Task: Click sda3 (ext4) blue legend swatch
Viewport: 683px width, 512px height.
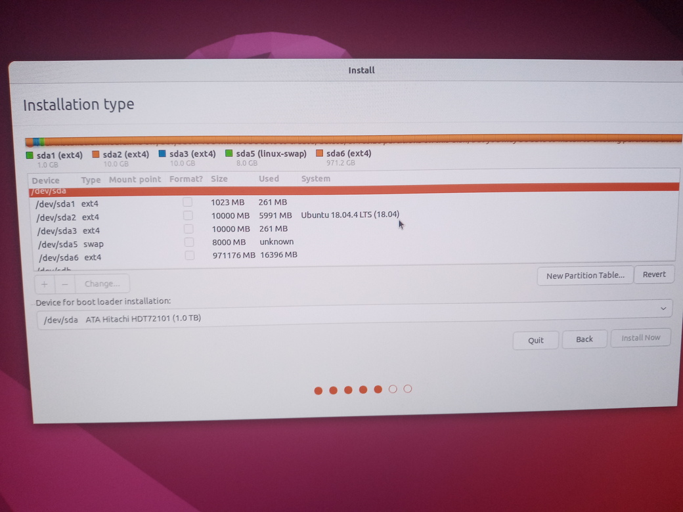Action: pos(162,153)
